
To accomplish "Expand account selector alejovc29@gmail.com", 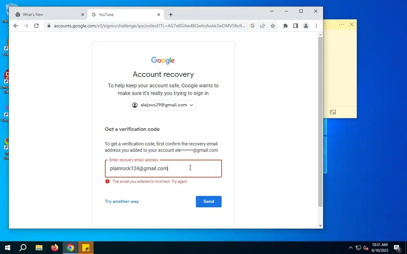I will [x=163, y=105].
